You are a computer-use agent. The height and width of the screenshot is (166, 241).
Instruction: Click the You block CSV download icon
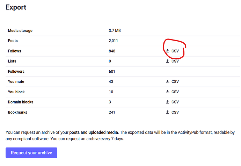click(168, 92)
